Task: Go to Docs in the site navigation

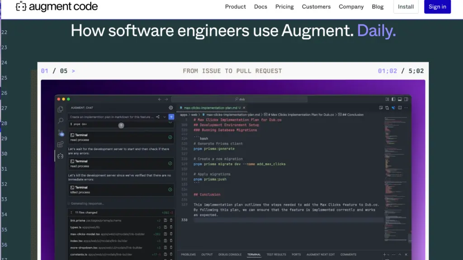Action: coord(260,6)
